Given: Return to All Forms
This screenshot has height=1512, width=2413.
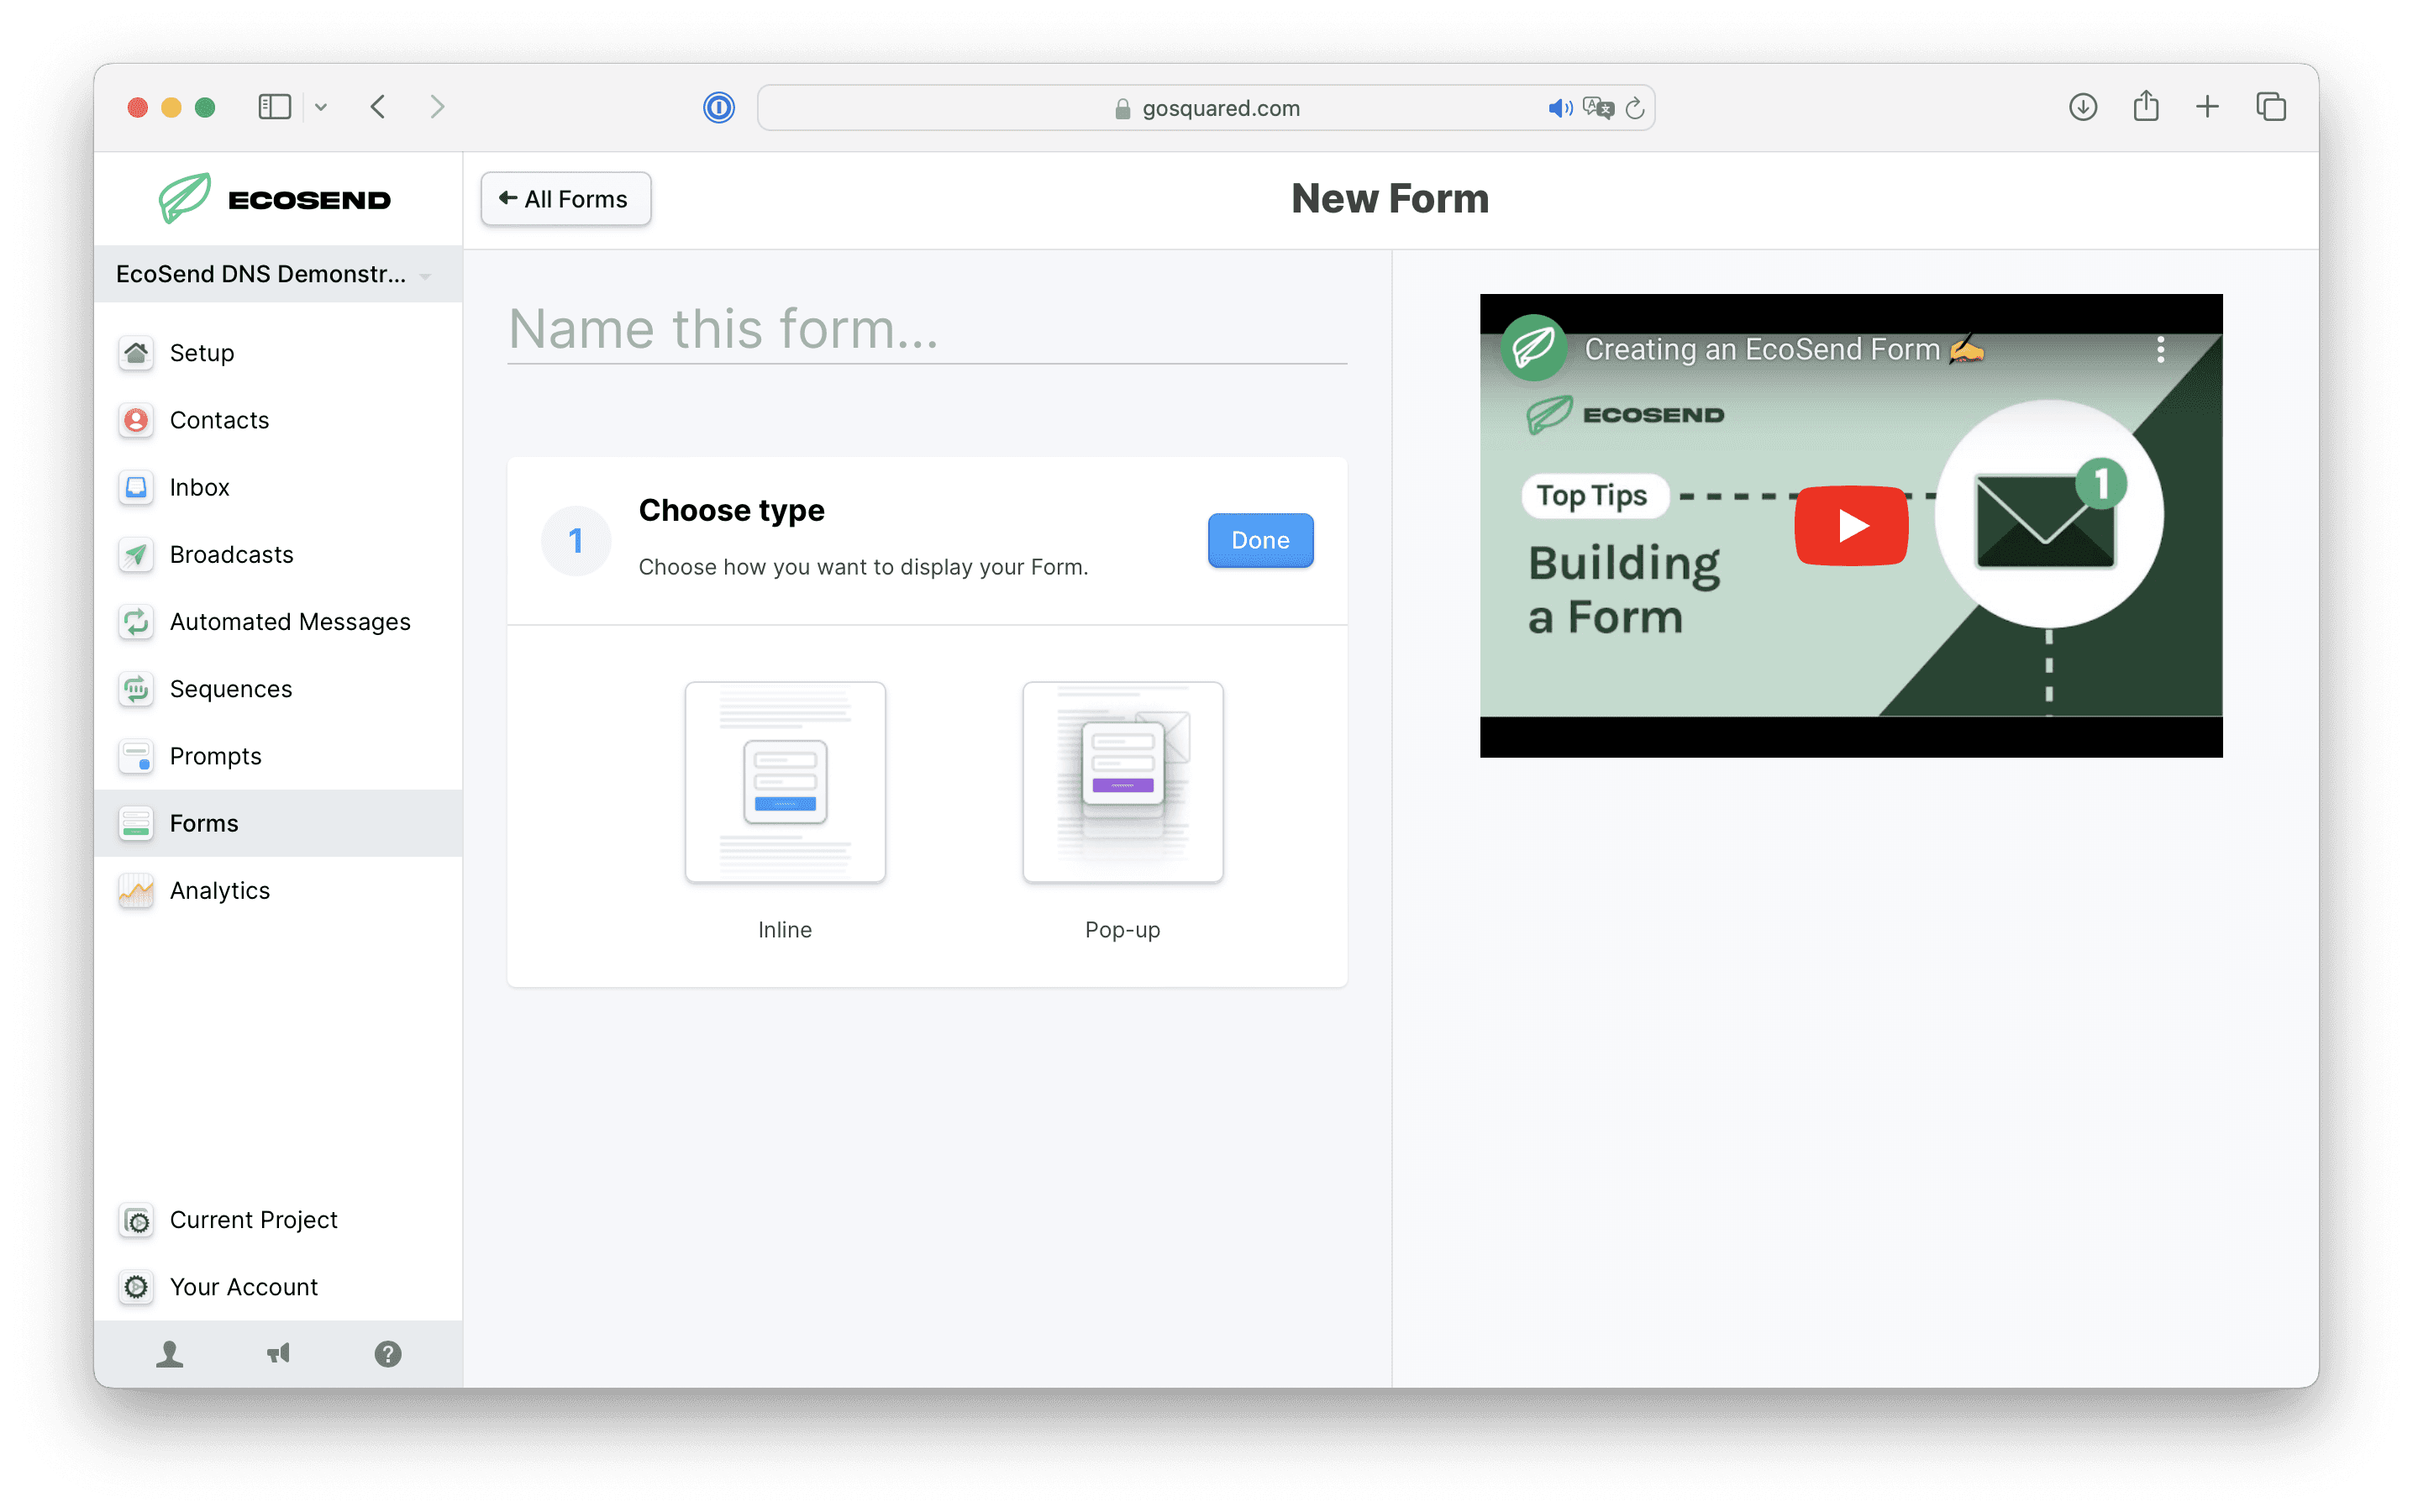Looking at the screenshot, I should coord(565,199).
